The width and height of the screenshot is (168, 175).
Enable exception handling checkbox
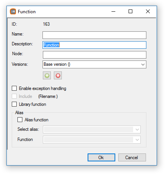pos(14,88)
